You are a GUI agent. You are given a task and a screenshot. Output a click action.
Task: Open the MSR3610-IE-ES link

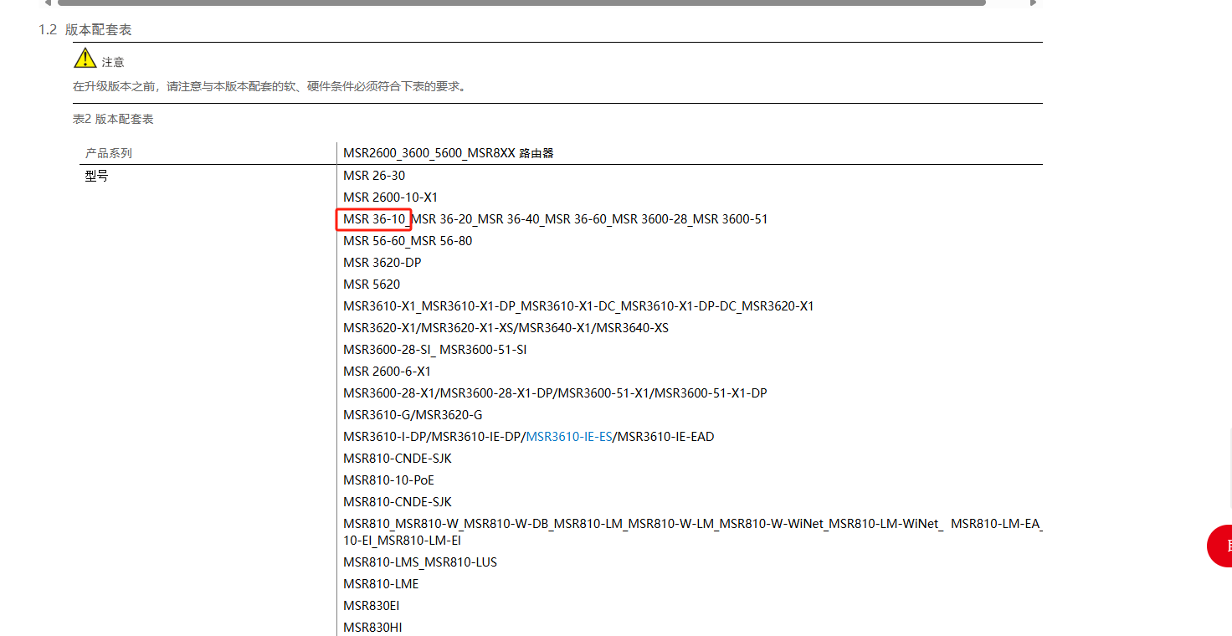click(x=569, y=437)
